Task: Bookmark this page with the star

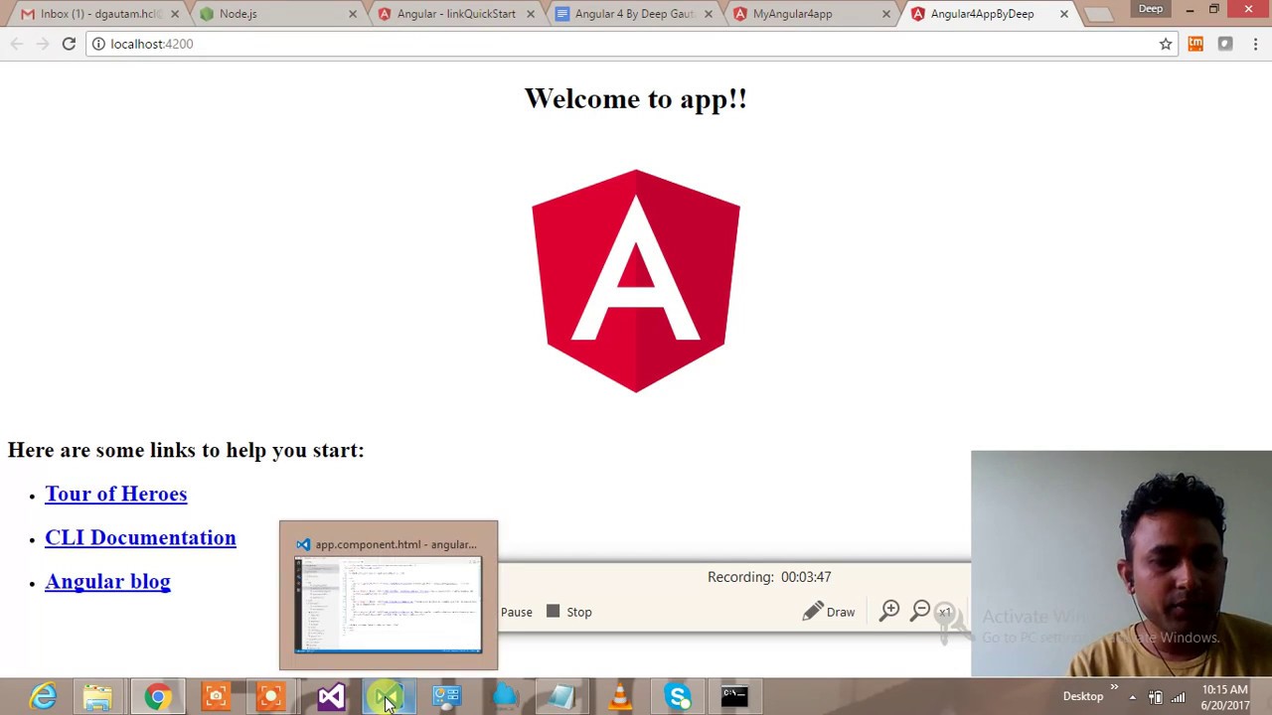Action: (x=1166, y=44)
